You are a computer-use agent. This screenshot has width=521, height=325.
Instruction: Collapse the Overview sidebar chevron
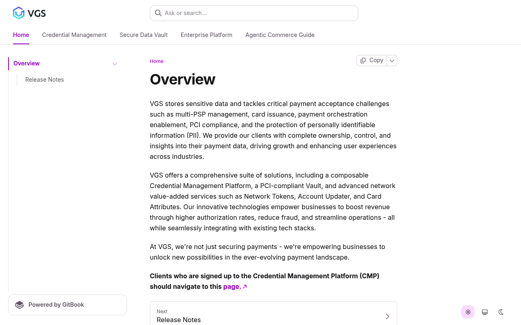pos(115,64)
